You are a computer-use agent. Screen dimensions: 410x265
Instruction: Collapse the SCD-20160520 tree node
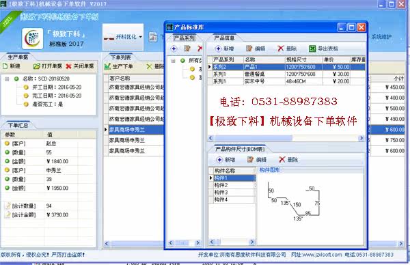tap(7, 79)
